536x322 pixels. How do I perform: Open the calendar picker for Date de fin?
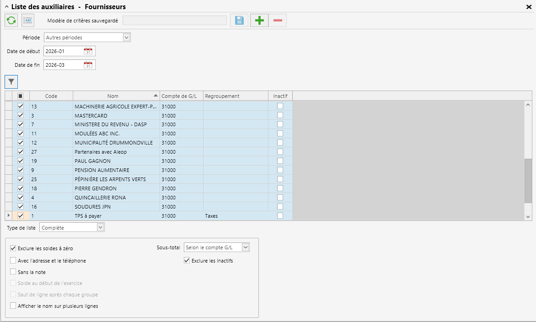88,65
